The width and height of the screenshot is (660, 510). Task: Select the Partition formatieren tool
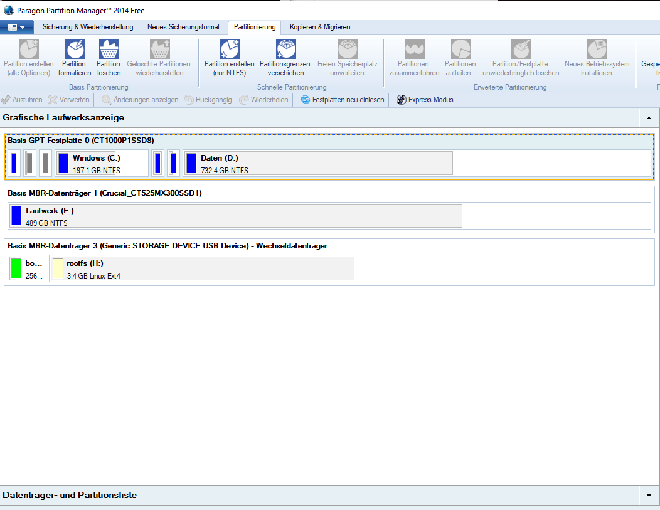(x=75, y=49)
